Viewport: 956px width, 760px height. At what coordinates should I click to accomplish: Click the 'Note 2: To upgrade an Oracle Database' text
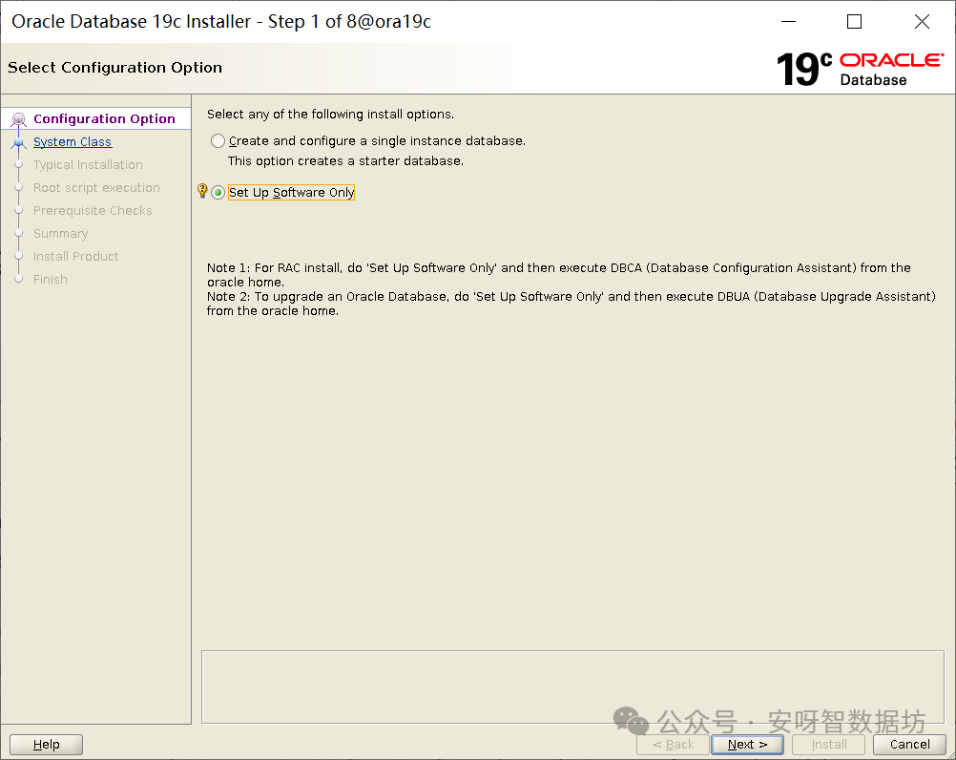[x=572, y=304]
